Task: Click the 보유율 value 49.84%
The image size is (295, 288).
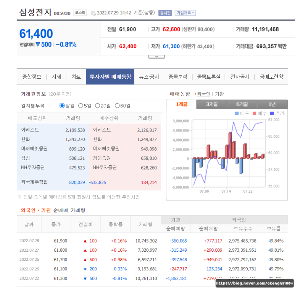Action: pos(276,241)
